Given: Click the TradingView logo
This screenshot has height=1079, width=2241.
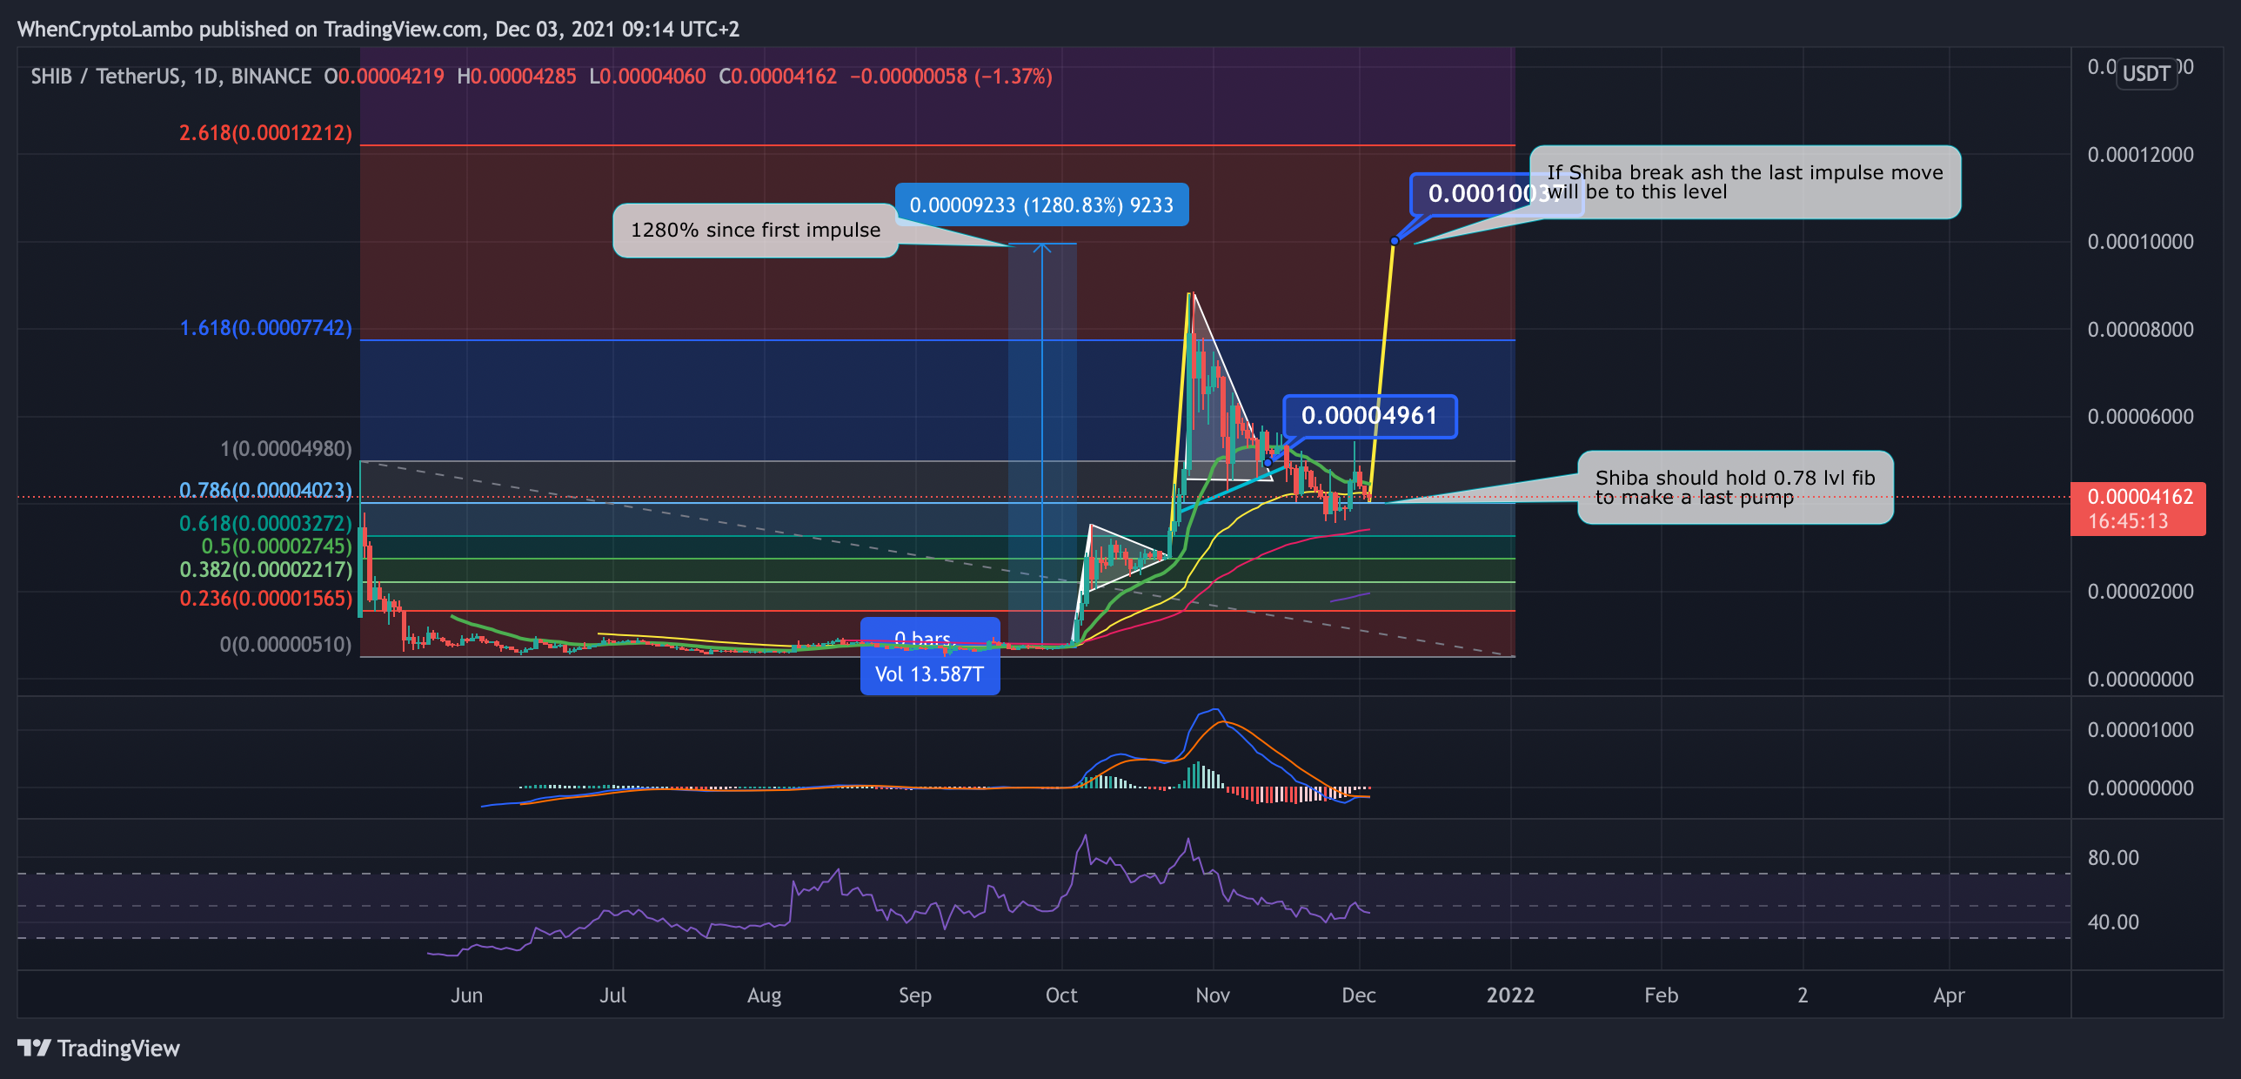Looking at the screenshot, I should click(x=98, y=1048).
